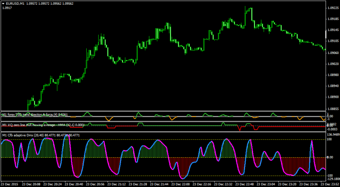Click the 1.09020 price scale label

point(333,64)
